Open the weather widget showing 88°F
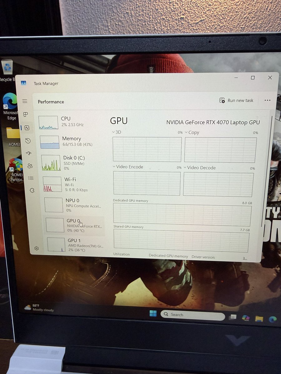Image resolution: width=281 pixels, height=374 pixels. (40, 308)
